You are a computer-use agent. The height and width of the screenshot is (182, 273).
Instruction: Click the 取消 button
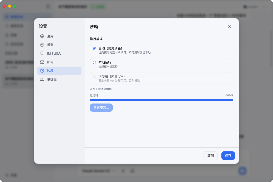(211, 155)
